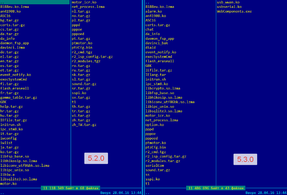This screenshot has height=195, width=287.
Task: Select libiw.a in the left panel
Action: tap(8, 175)
